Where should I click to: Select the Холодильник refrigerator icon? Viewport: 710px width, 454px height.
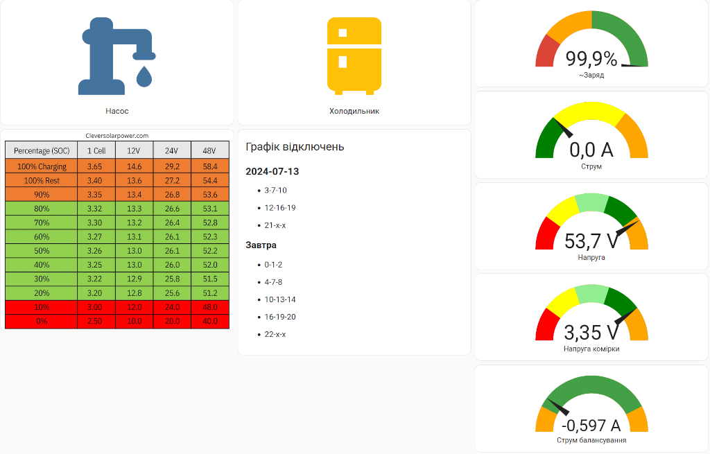(354, 55)
